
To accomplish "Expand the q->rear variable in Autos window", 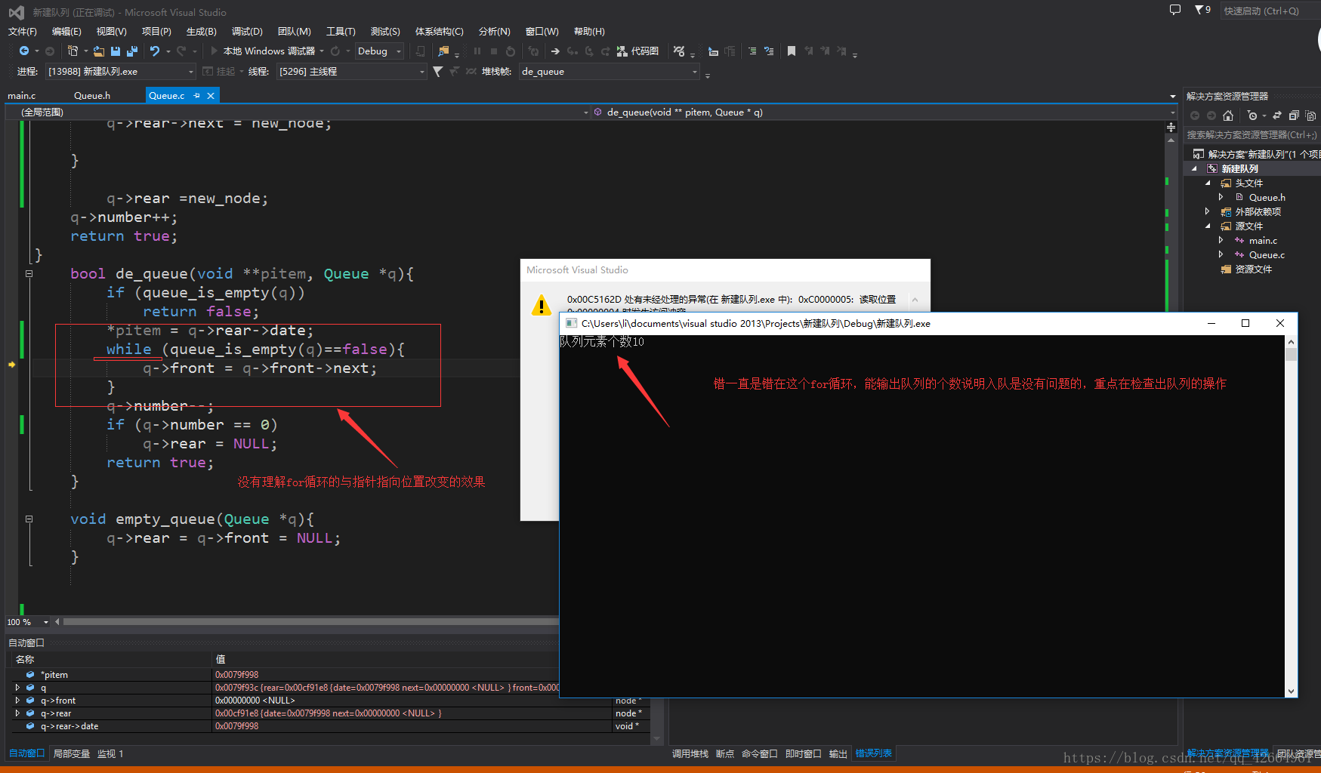I will (x=17, y=713).
